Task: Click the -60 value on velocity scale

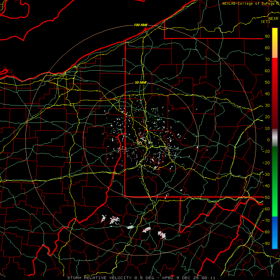Action: click(266, 209)
